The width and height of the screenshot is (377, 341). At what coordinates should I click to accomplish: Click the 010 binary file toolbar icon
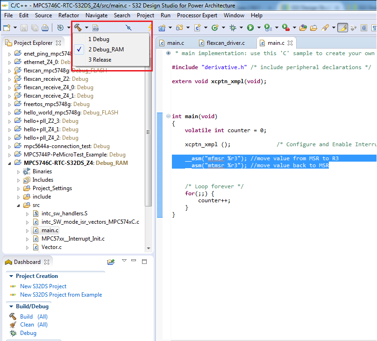(x=96, y=28)
